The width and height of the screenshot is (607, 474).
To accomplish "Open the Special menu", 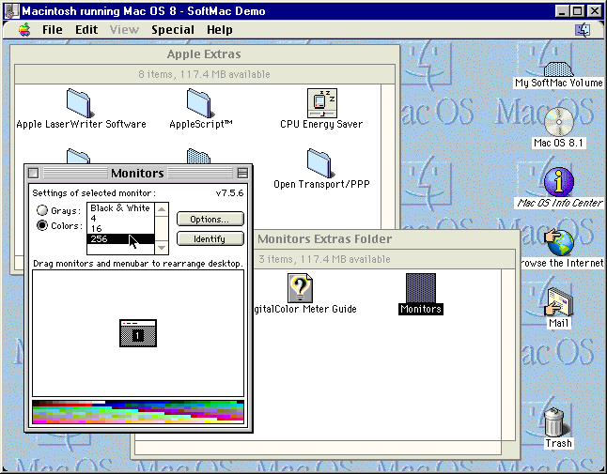I will click(173, 30).
